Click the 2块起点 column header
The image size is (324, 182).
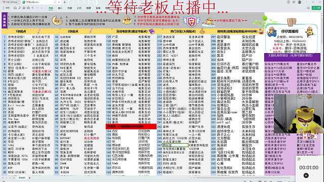[x=73, y=31]
